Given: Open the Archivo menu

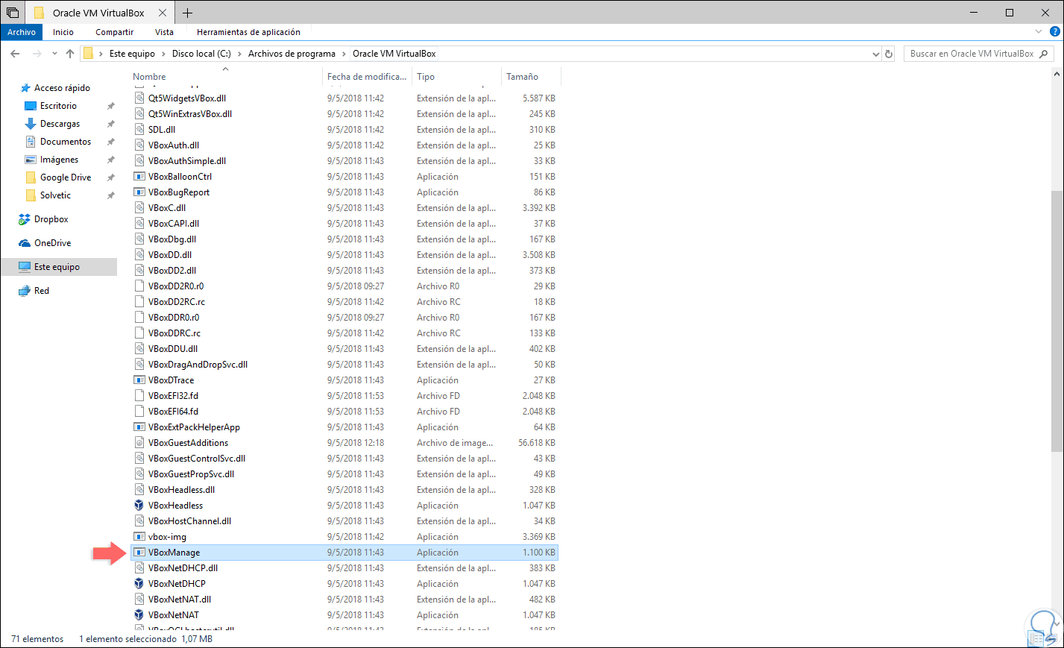Looking at the screenshot, I should [x=22, y=32].
